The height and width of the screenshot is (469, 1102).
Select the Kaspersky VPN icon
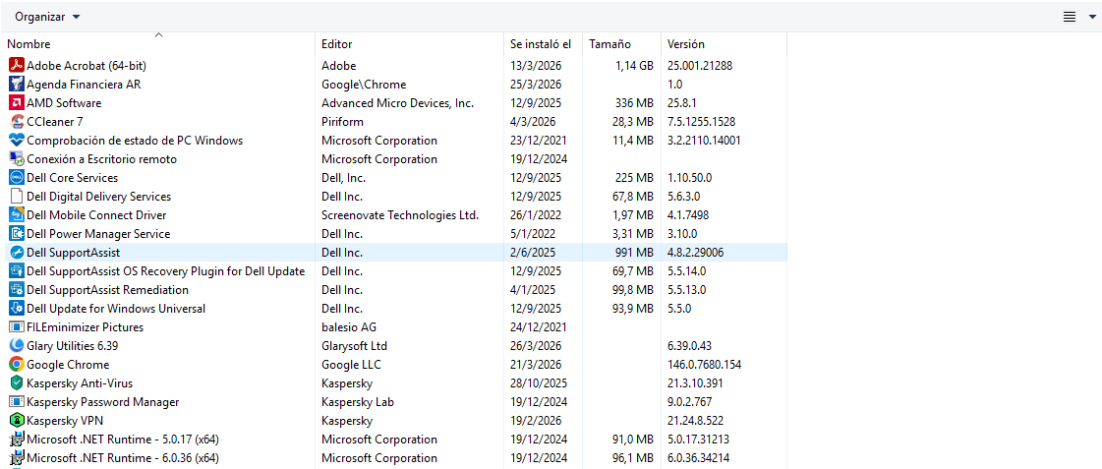tap(16, 421)
